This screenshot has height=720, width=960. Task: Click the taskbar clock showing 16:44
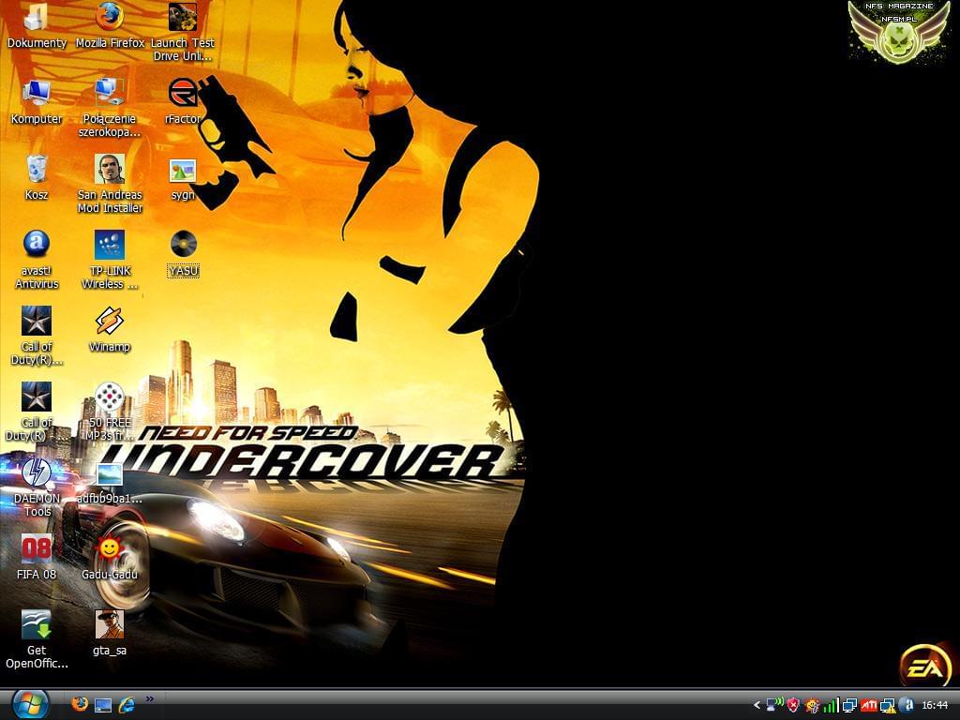935,705
